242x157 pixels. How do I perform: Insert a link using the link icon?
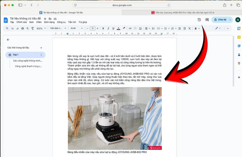(130, 28)
